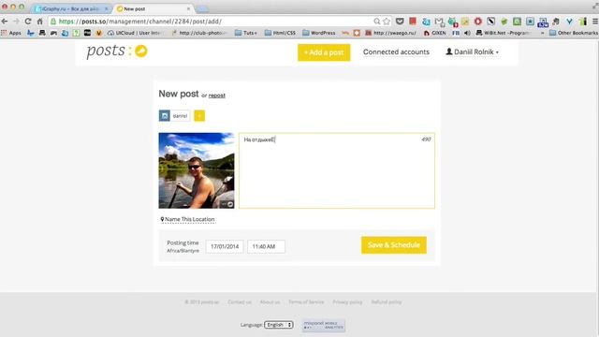Click the uploaded photo thumbnail
Image resolution: width=599 pixels, height=337 pixels.
click(197, 170)
